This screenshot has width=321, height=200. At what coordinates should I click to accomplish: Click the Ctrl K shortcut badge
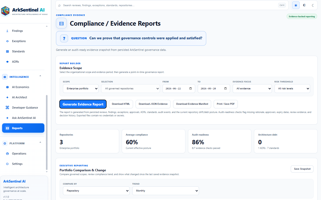[282, 5]
